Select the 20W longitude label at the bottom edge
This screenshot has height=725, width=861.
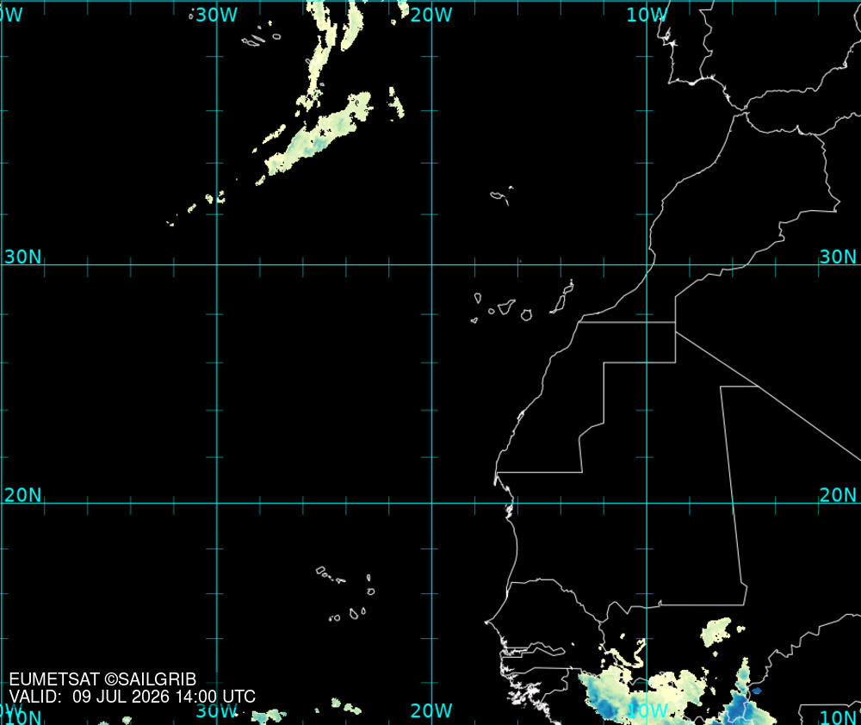coord(431,710)
